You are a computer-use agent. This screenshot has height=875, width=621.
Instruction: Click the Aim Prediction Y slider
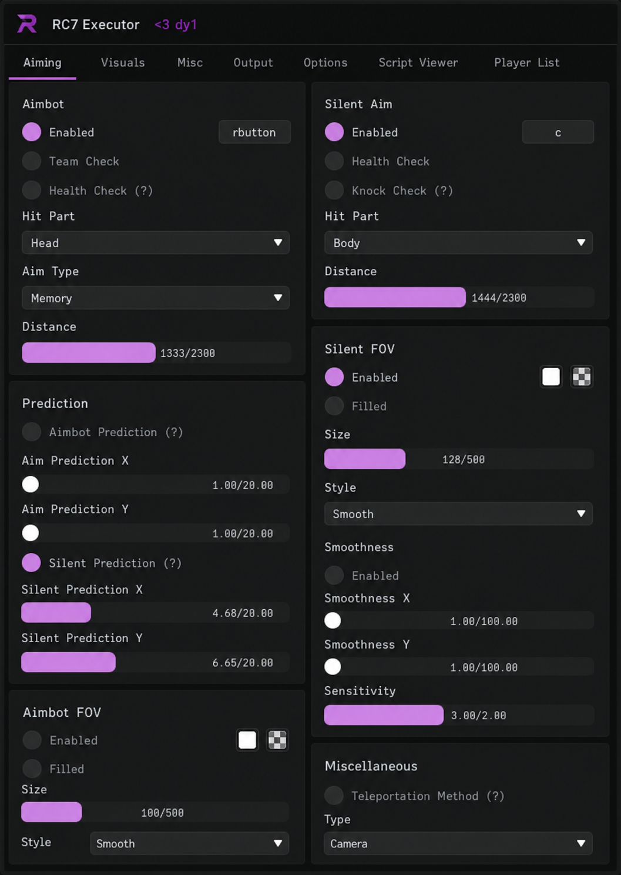pos(156,533)
